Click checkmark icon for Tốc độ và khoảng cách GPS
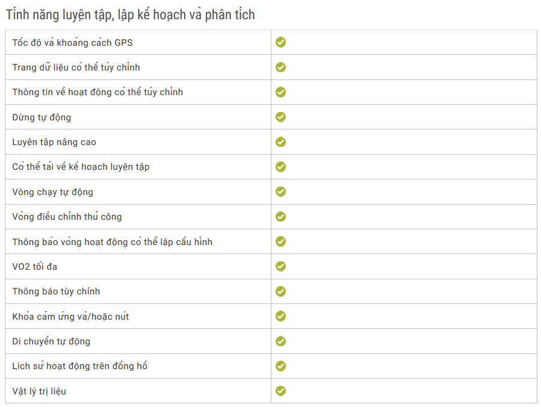 coord(280,42)
